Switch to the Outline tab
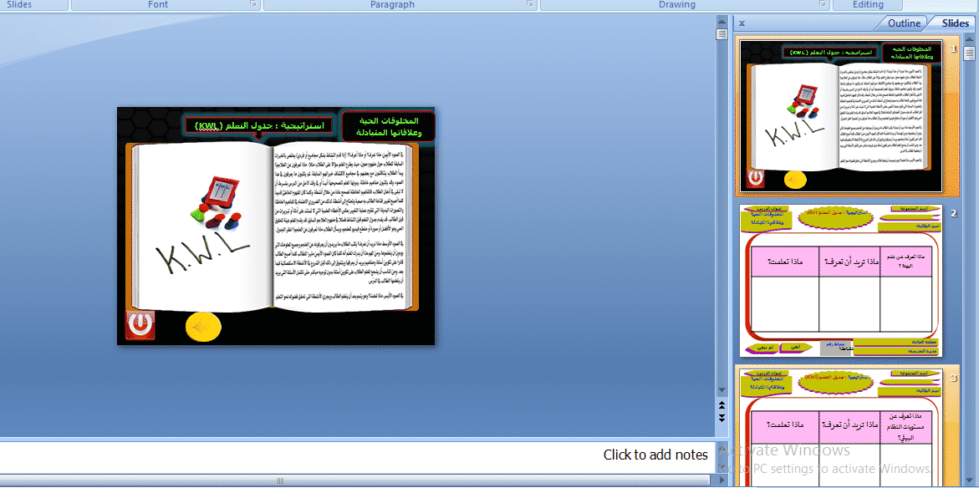 (x=904, y=23)
